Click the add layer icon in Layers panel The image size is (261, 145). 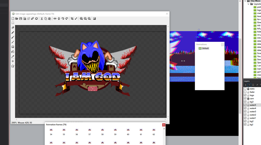[x=246, y=85]
